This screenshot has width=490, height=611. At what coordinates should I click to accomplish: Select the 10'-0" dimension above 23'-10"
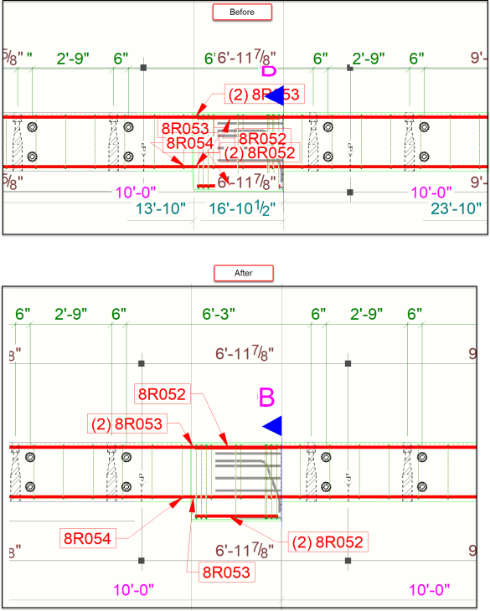coord(431,193)
